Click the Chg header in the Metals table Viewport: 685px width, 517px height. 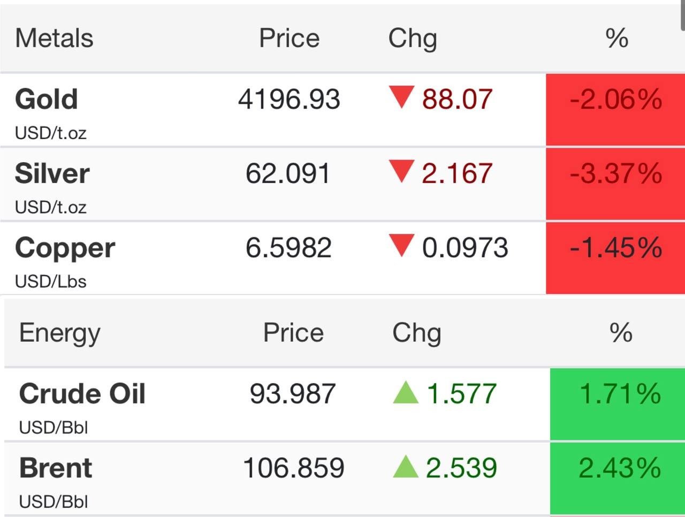413,39
